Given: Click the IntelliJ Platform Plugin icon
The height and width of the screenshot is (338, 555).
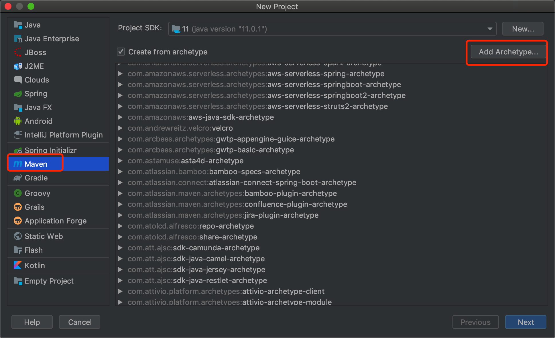Looking at the screenshot, I should click(18, 135).
